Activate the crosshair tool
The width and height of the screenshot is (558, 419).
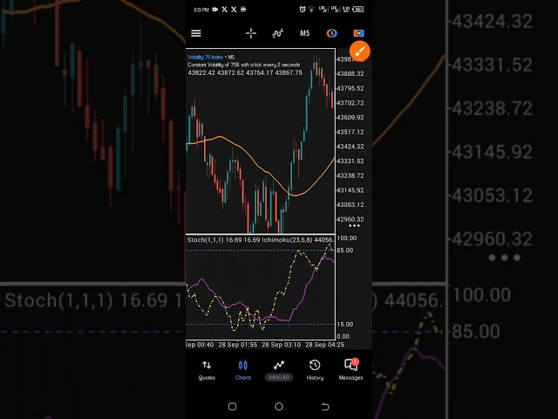click(251, 33)
